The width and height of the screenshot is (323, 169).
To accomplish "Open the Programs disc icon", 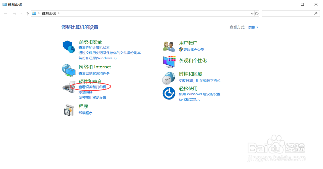I will pos(68,110).
